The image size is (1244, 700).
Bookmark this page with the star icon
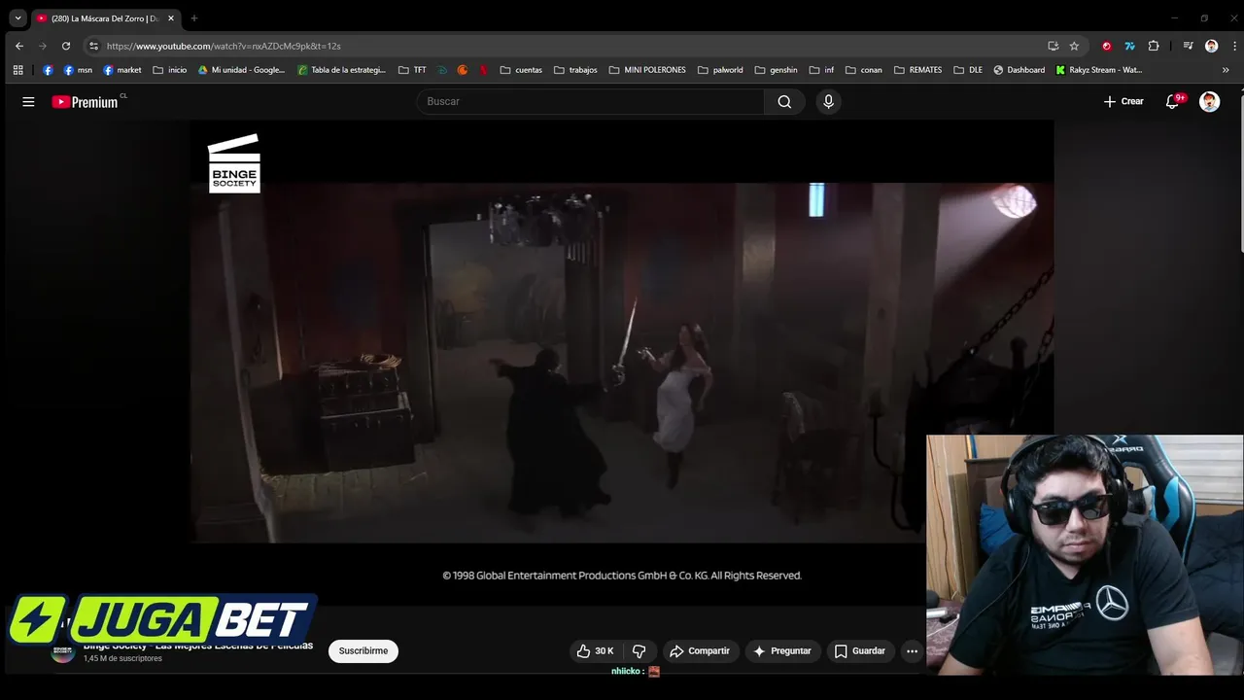[1074, 46]
